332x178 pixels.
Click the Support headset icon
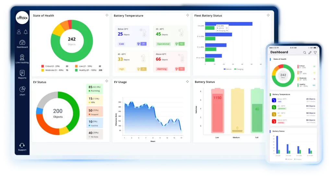[22, 146]
